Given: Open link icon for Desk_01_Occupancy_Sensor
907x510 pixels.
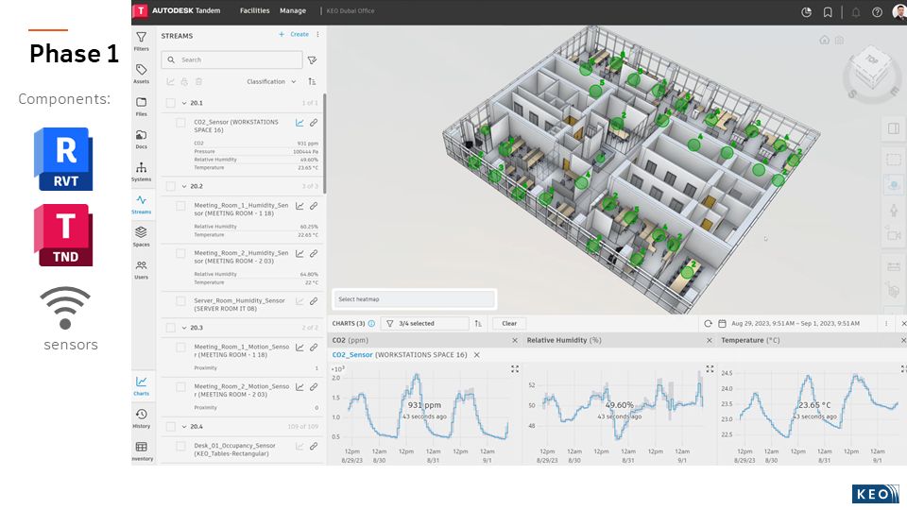Looking at the screenshot, I should pos(314,447).
